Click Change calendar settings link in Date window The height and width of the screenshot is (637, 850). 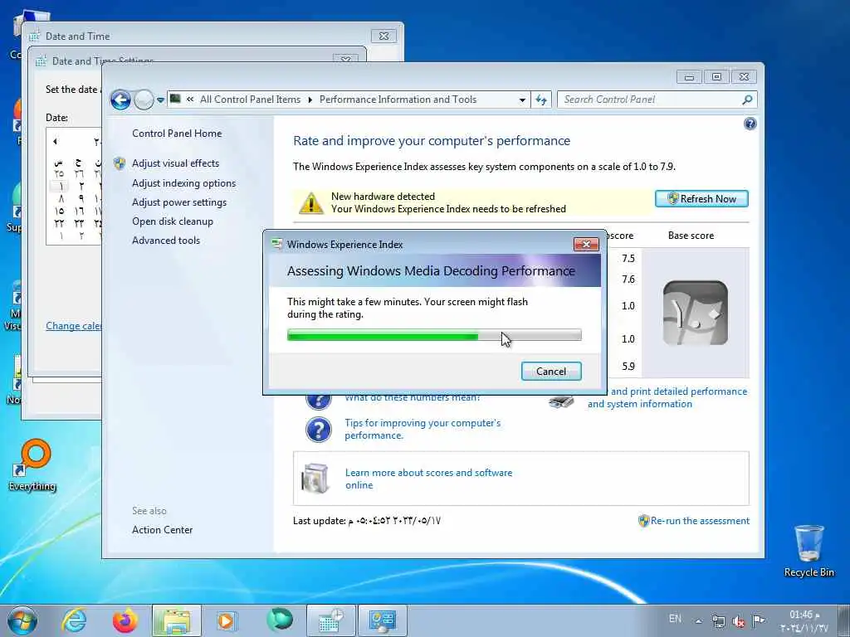[74, 325]
